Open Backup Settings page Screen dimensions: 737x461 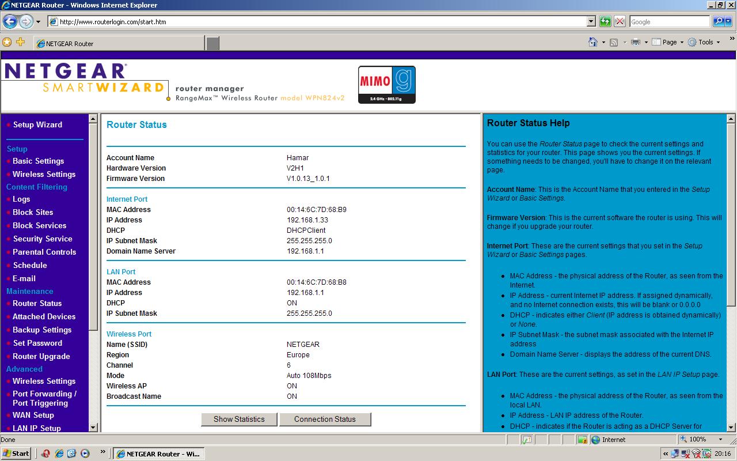42,330
